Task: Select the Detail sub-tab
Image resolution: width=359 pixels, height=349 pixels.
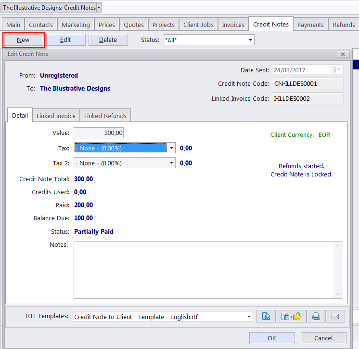Action: 20,115
